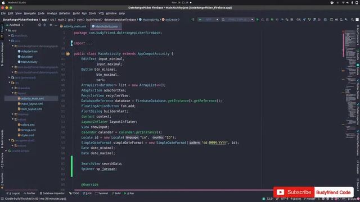Image resolution: width=360 pixels, height=202 pixels.
Task: Open the Navigate menu
Action: coord(30,13)
